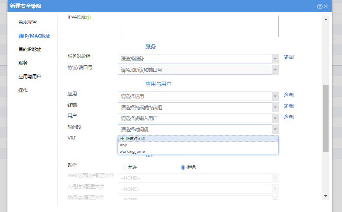Click the help icon in the title bar
The height and width of the screenshot is (212, 342).
[x=332, y=6]
